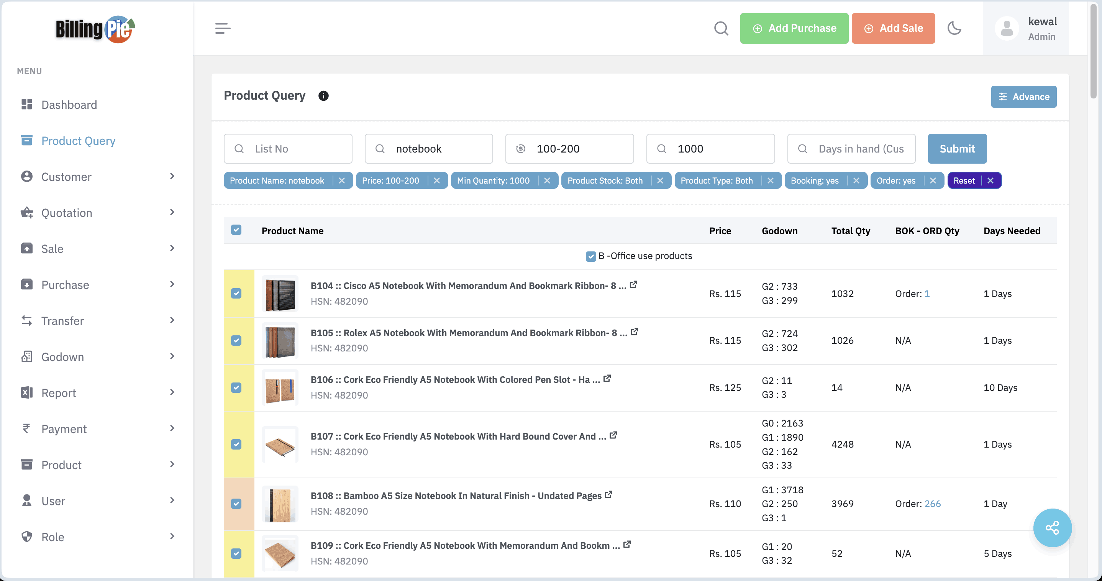The width and height of the screenshot is (1102, 581).
Task: Remove the Product Name: notebook filter chip
Action: click(342, 181)
